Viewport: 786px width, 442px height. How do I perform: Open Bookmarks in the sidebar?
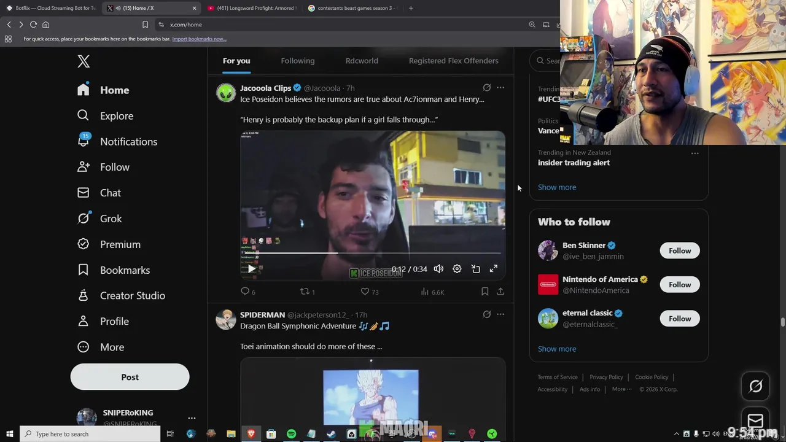[114, 269]
